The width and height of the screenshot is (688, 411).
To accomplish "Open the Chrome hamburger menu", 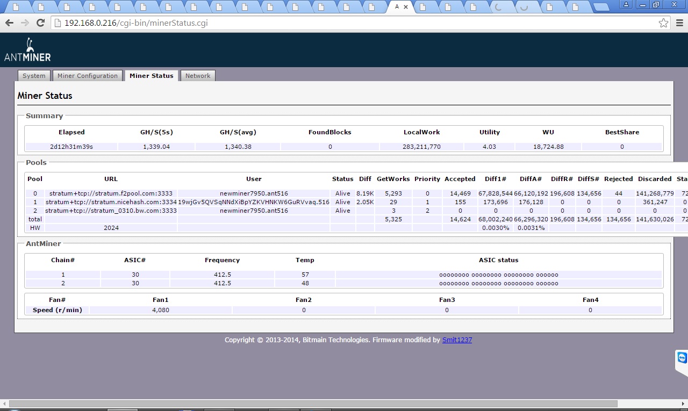I will [x=680, y=23].
